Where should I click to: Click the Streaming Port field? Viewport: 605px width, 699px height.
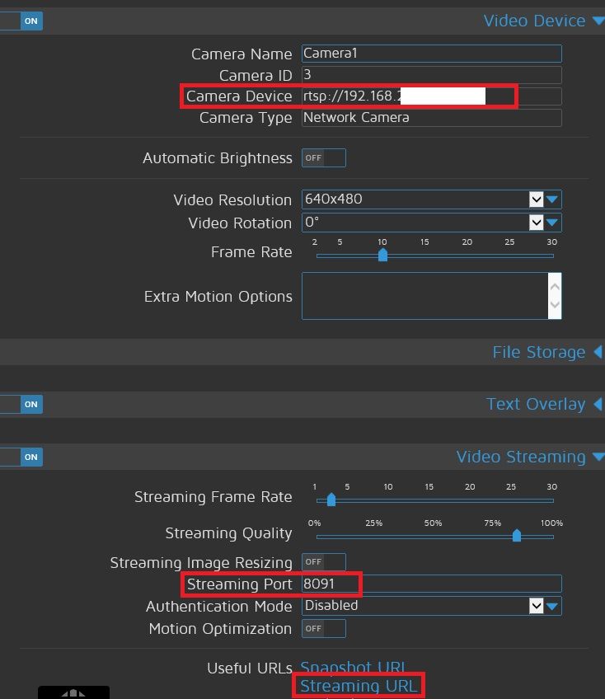[x=431, y=584]
